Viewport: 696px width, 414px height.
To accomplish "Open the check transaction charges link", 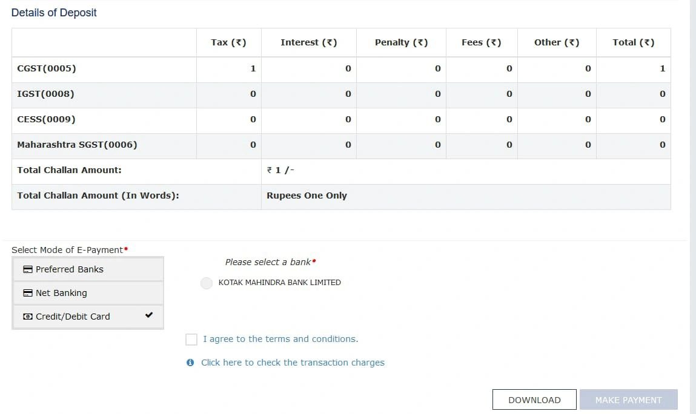I will (x=293, y=363).
